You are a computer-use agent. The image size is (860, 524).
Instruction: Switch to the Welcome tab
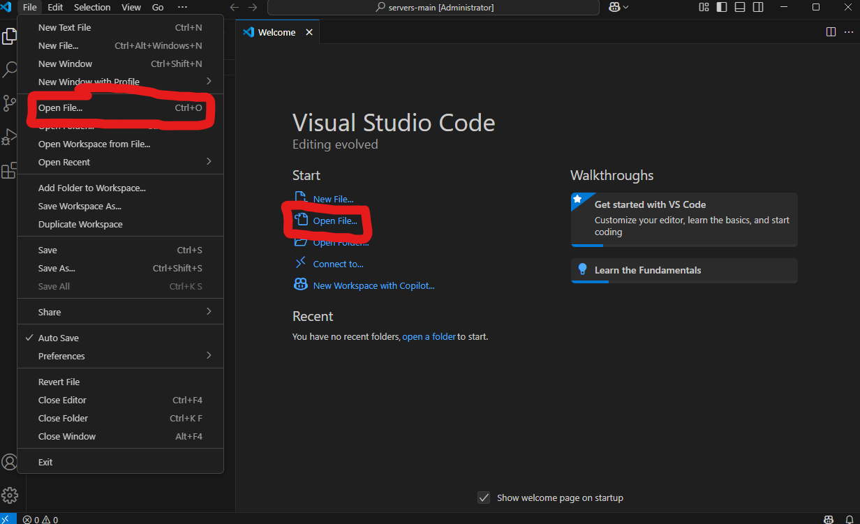(x=277, y=32)
